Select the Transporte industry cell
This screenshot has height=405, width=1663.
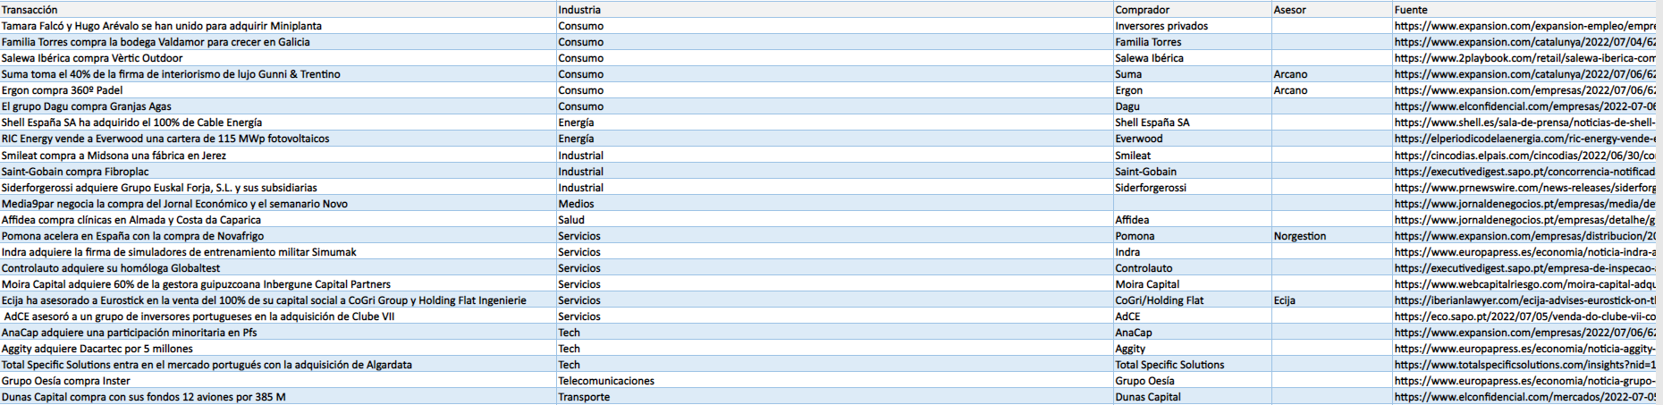click(x=835, y=397)
